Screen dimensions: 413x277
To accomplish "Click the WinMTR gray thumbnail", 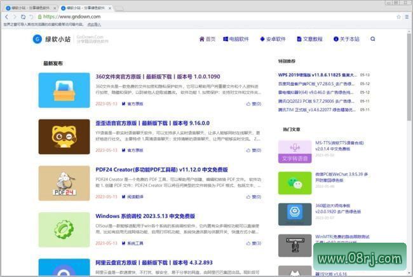I will (x=295, y=245).
